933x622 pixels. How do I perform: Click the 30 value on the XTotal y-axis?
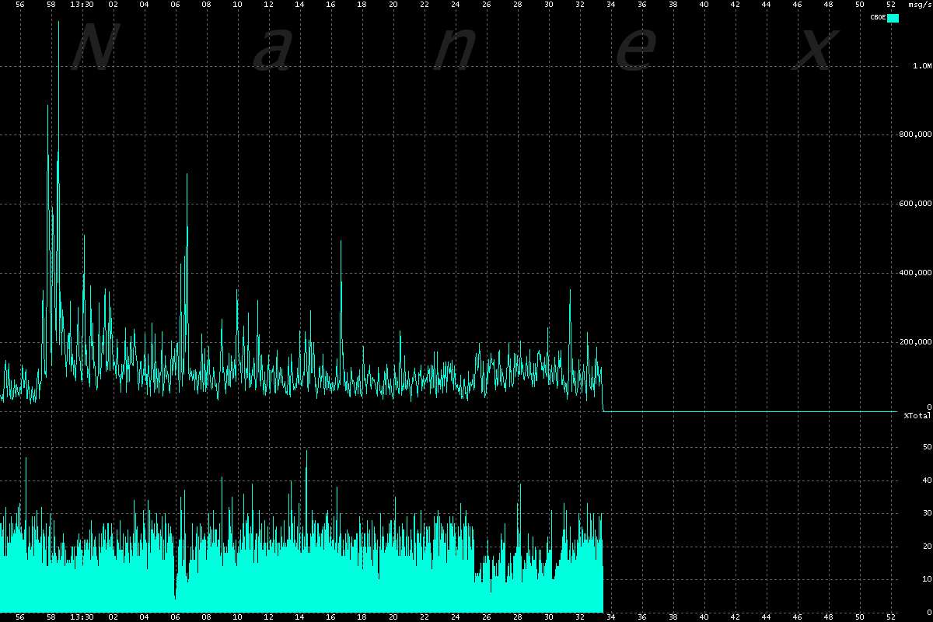(926, 513)
